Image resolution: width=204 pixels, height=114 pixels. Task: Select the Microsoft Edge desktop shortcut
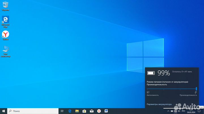point(5,22)
